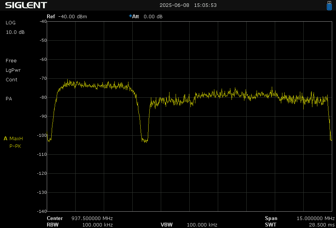This screenshot has height=228, width=336.
Task: Click the RBW label
Action: coord(52,225)
